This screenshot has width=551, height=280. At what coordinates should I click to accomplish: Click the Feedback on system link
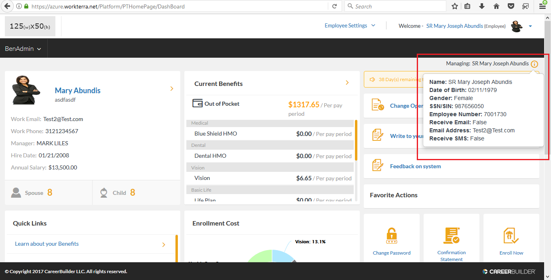pyautogui.click(x=415, y=166)
